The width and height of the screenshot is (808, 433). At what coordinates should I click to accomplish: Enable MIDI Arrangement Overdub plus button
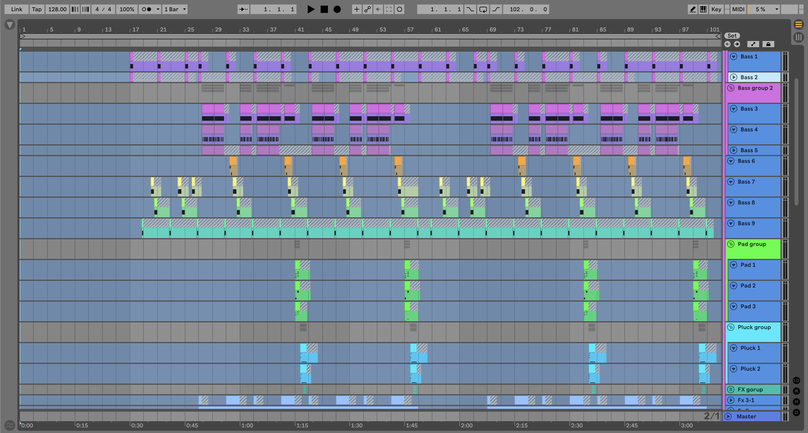[356, 9]
